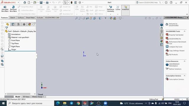Screen dimensions: 189x106
Task: Collapse the ribbon with the chevron
Action: click(187, 14)
